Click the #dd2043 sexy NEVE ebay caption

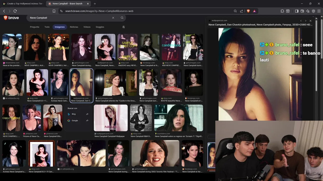click(x=128, y=65)
